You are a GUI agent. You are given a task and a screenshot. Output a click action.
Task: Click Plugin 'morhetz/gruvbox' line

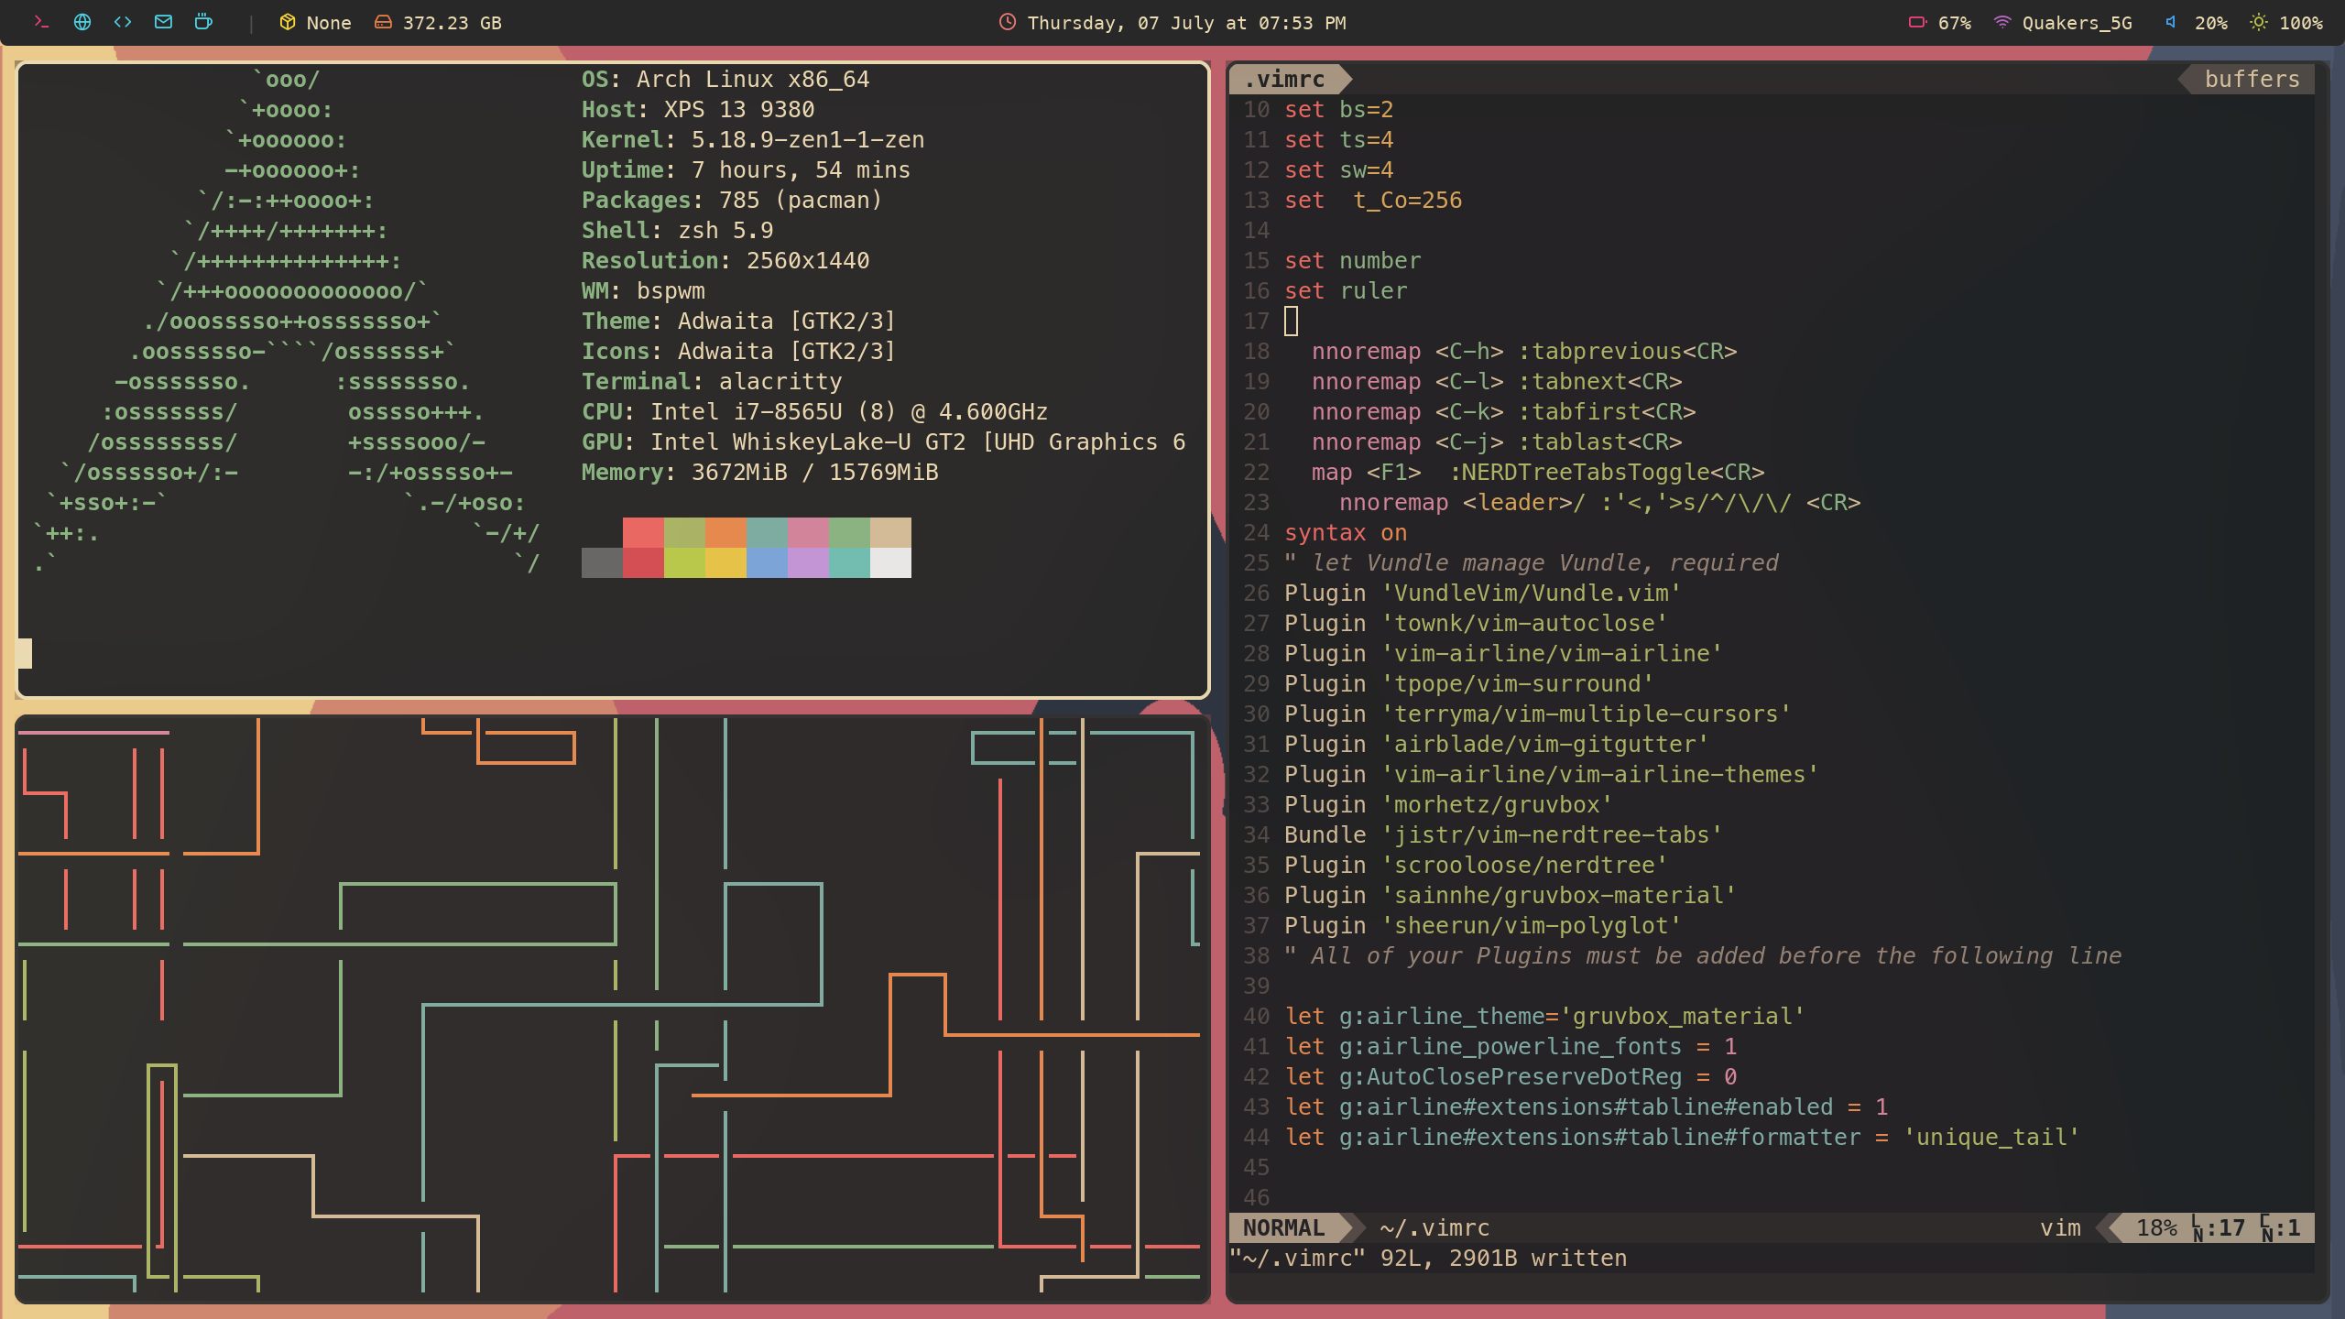[1448, 805]
